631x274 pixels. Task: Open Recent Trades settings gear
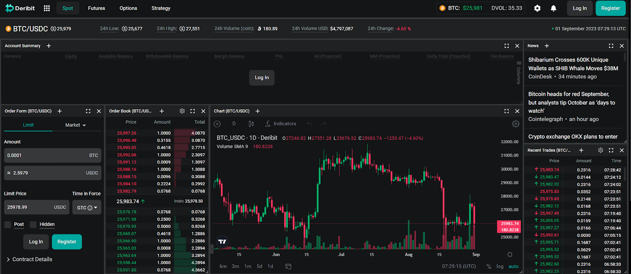[x=600, y=150]
